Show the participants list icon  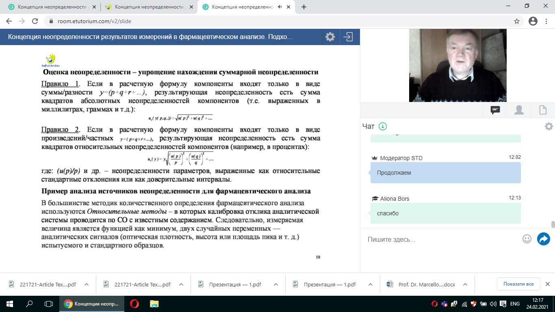tap(519, 110)
